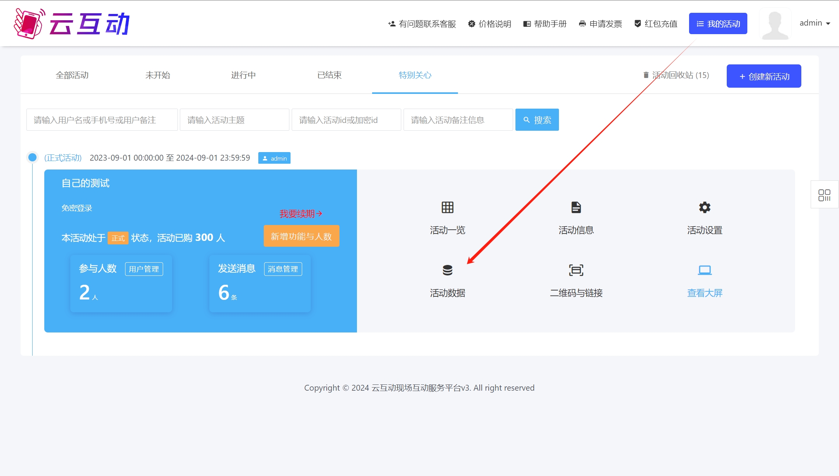Click the floating QR code sidebar icon
This screenshot has width=839, height=476.
pyautogui.click(x=824, y=195)
